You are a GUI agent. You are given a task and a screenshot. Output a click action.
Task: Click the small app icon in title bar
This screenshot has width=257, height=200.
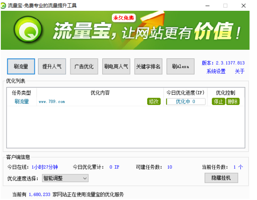point(3,6)
